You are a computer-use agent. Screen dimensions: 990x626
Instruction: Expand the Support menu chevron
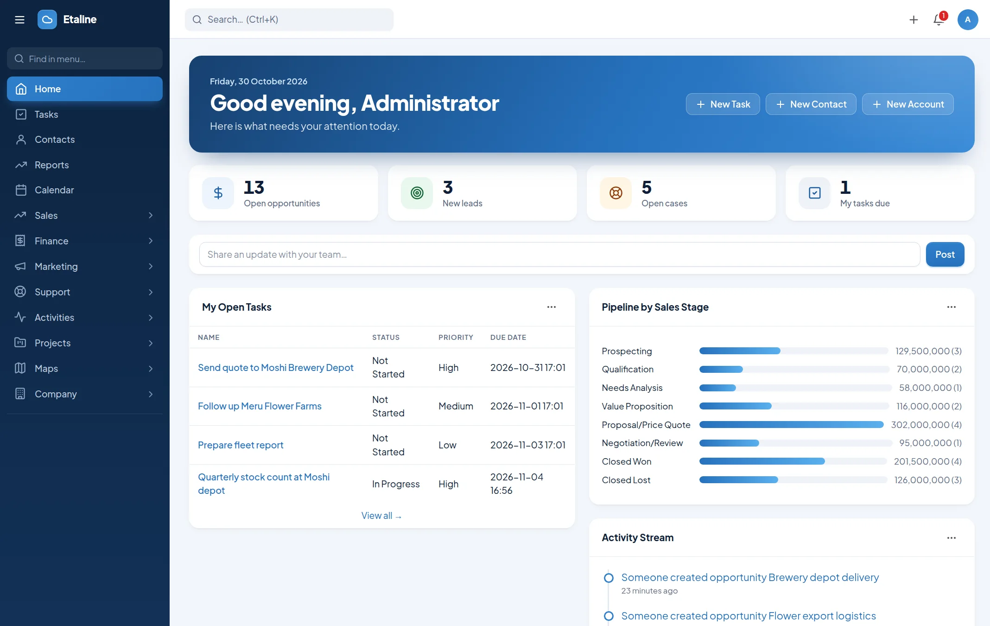(151, 292)
